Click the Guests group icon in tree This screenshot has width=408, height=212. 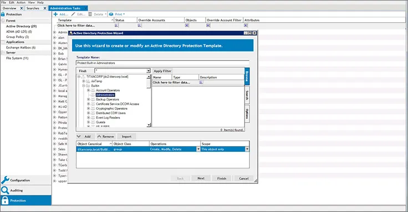(x=93, y=122)
